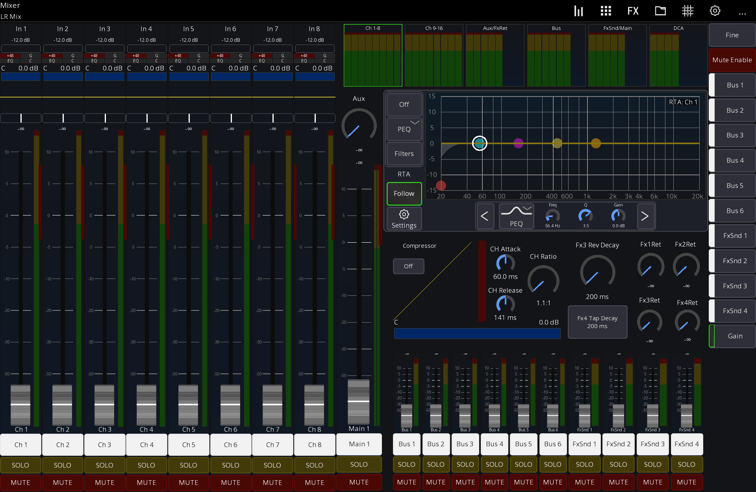
Task: Toggle RTA Follow button
Action: [x=404, y=193]
